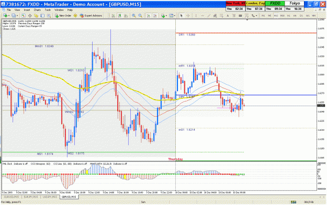Zoom out on the chart

pyautogui.click(x=140, y=16)
